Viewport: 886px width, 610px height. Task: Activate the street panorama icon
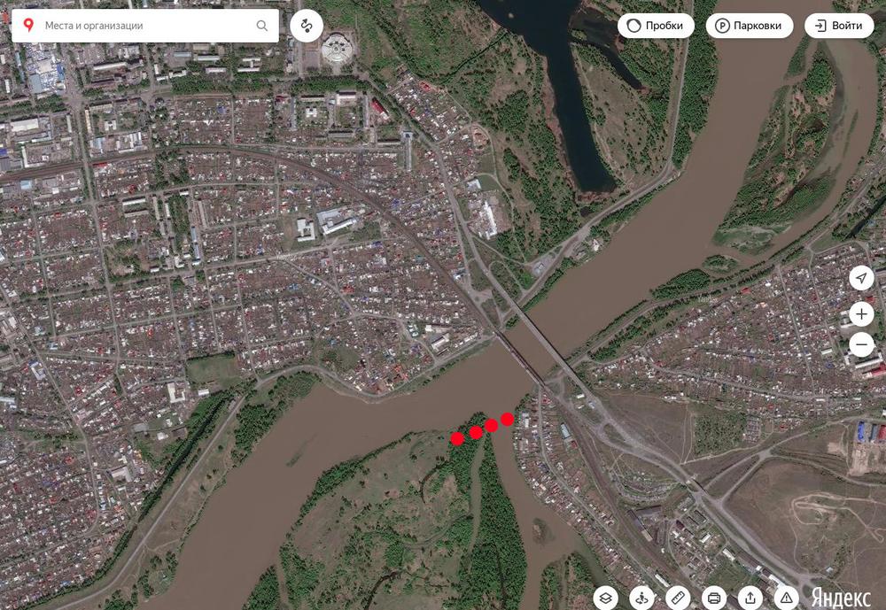click(641, 598)
